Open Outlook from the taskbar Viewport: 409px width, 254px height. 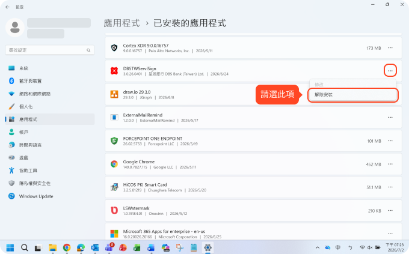[95, 247]
